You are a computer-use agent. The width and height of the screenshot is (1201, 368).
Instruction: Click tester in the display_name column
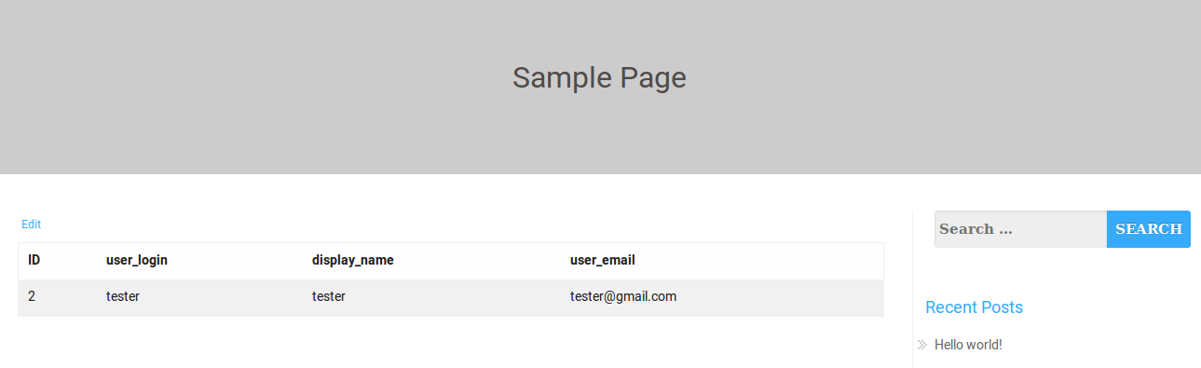pos(329,296)
